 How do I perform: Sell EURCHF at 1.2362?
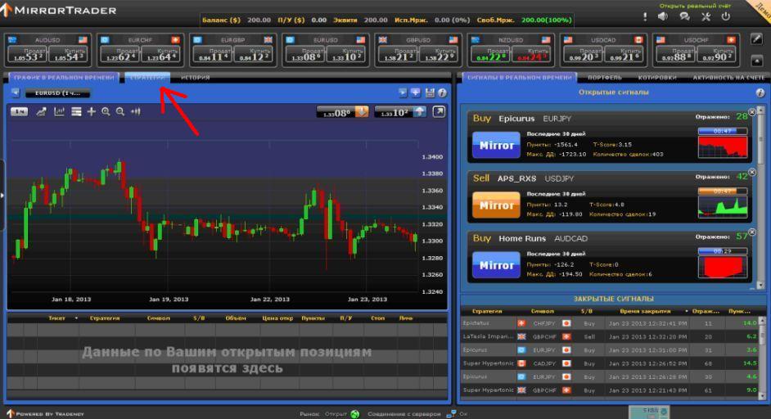click(120, 55)
